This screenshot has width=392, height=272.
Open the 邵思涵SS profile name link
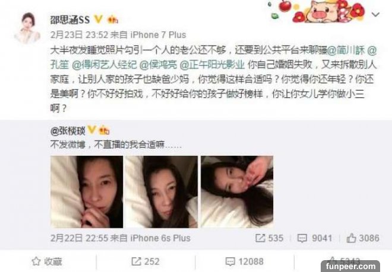click(x=70, y=20)
